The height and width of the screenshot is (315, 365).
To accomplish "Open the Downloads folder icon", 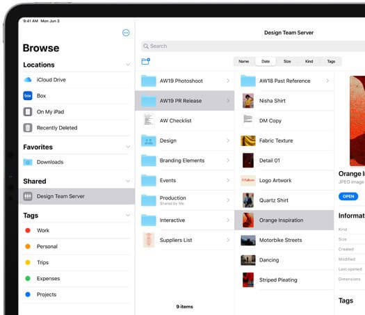I will [x=28, y=162].
